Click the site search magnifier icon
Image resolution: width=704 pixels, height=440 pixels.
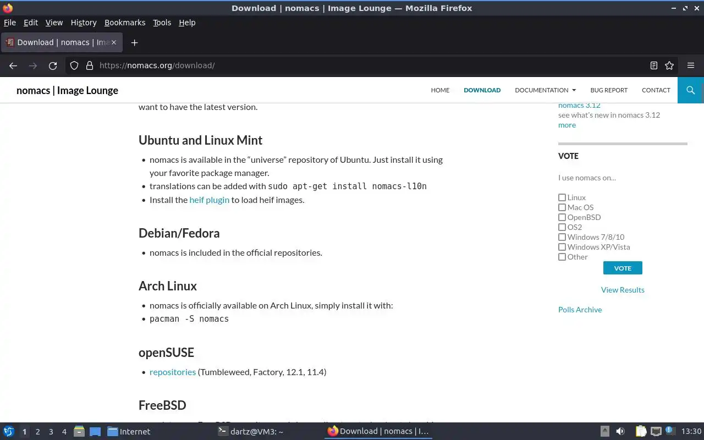tap(691, 90)
